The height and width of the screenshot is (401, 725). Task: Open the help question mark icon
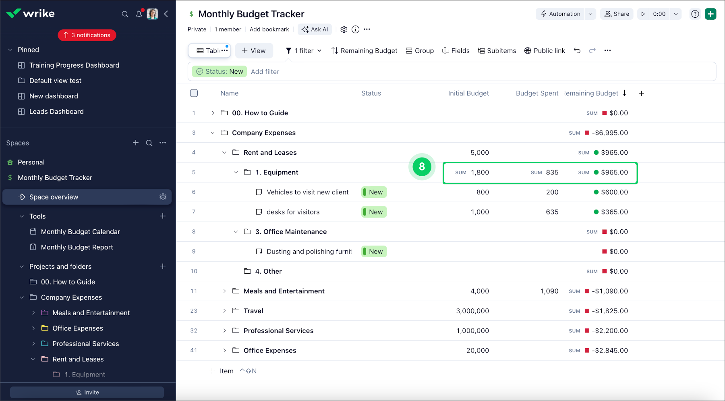695,14
